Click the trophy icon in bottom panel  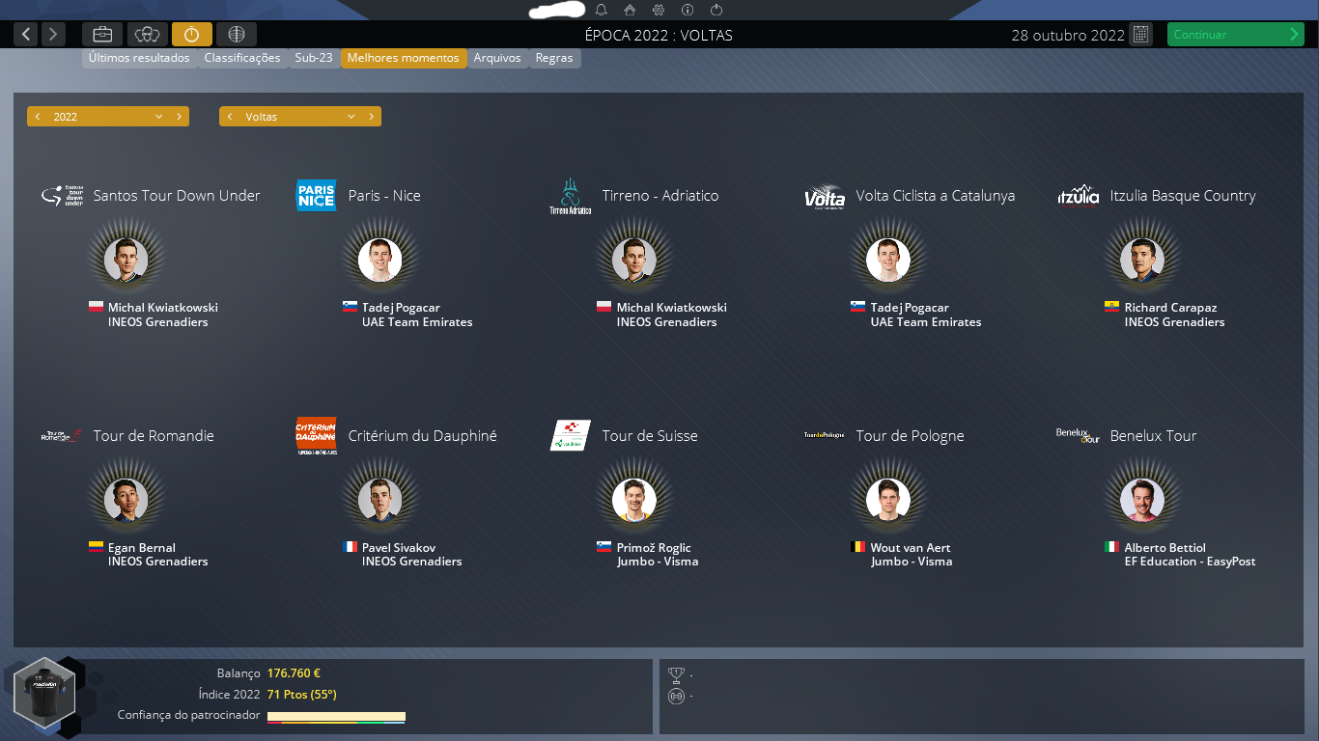point(676,675)
